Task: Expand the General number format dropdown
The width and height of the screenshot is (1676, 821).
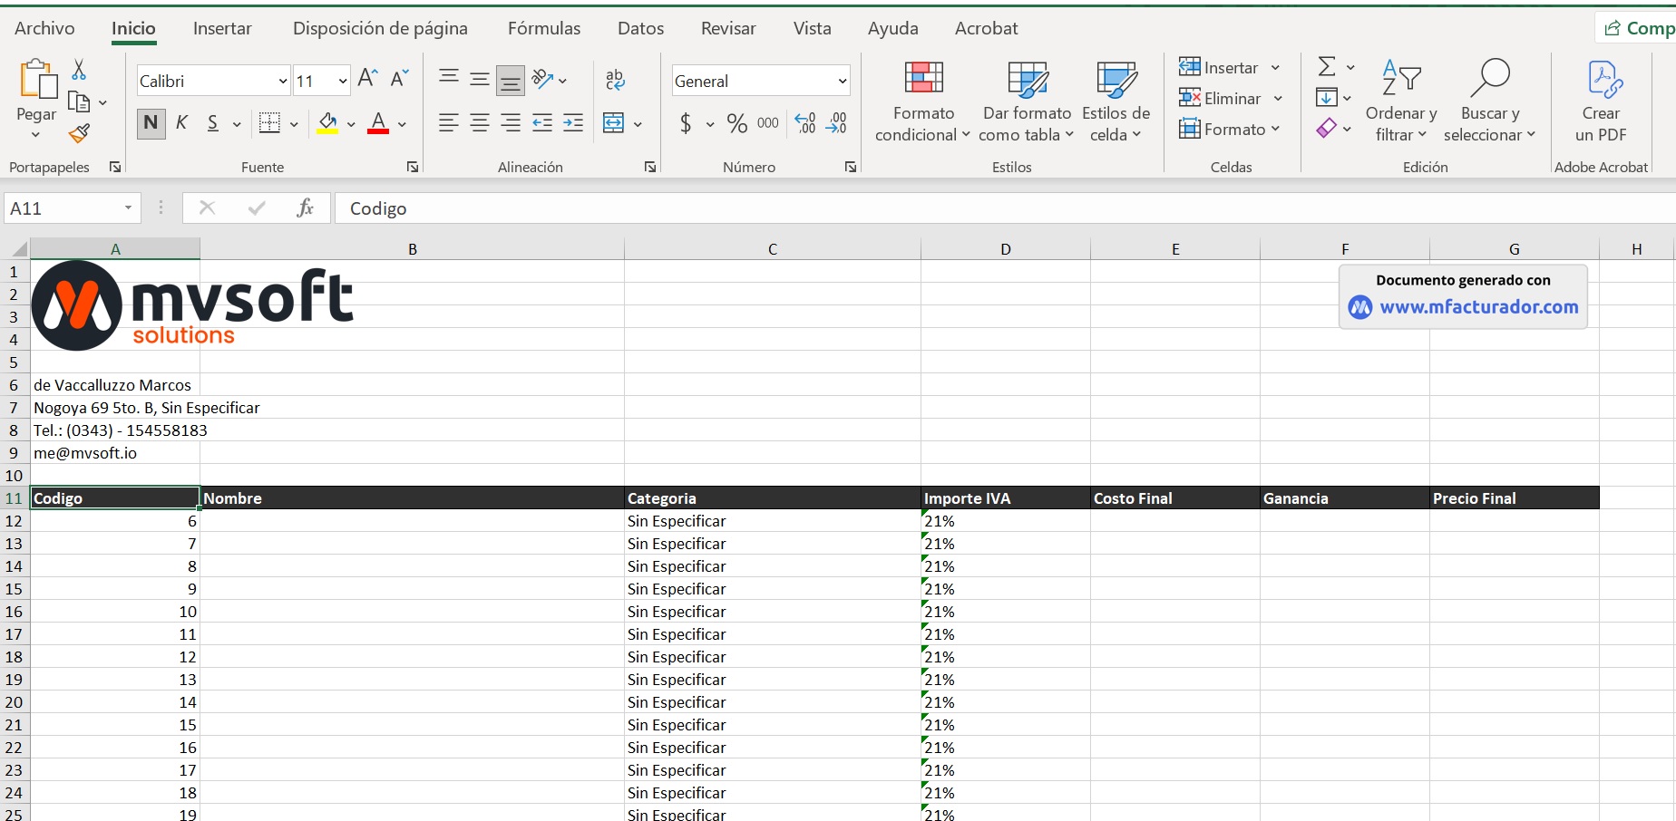Action: point(842,82)
